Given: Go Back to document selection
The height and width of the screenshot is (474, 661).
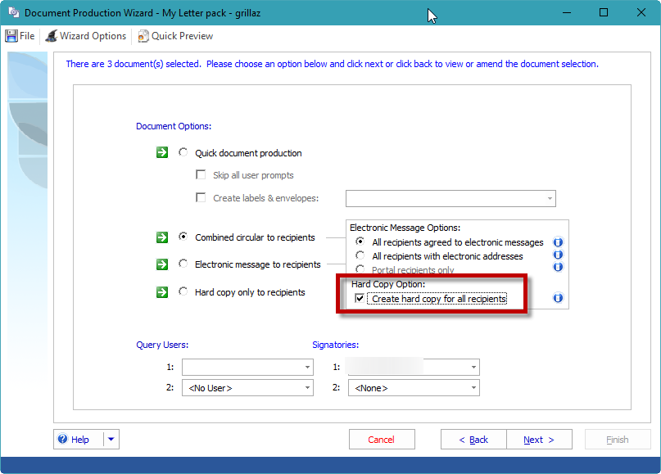Looking at the screenshot, I should pyautogui.click(x=473, y=440).
